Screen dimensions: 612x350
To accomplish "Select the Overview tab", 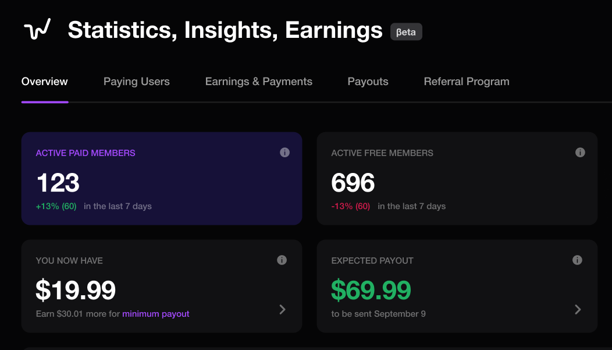I will click(44, 82).
